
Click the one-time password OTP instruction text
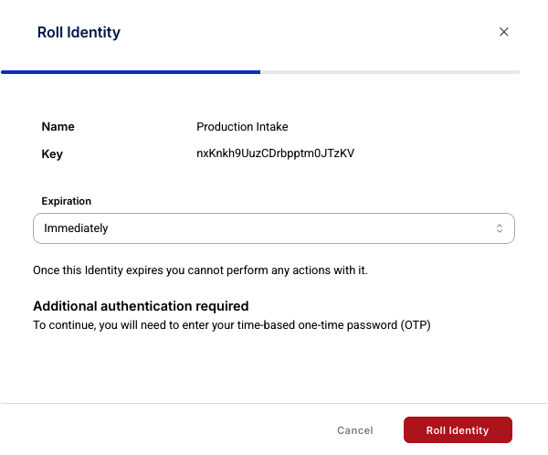click(232, 325)
